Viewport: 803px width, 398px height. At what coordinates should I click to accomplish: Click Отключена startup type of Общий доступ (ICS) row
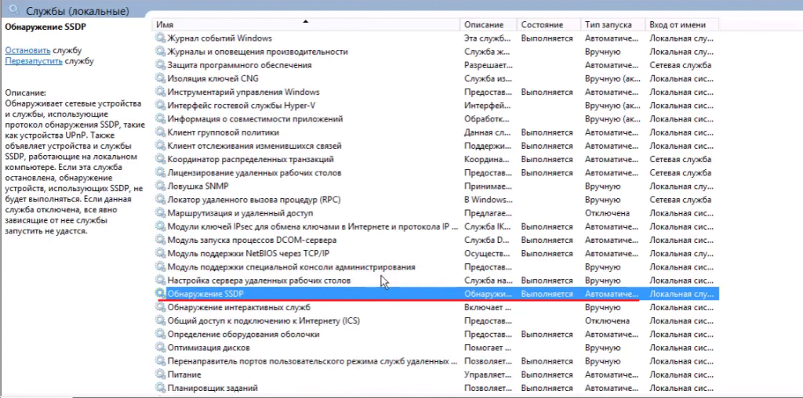pos(607,320)
